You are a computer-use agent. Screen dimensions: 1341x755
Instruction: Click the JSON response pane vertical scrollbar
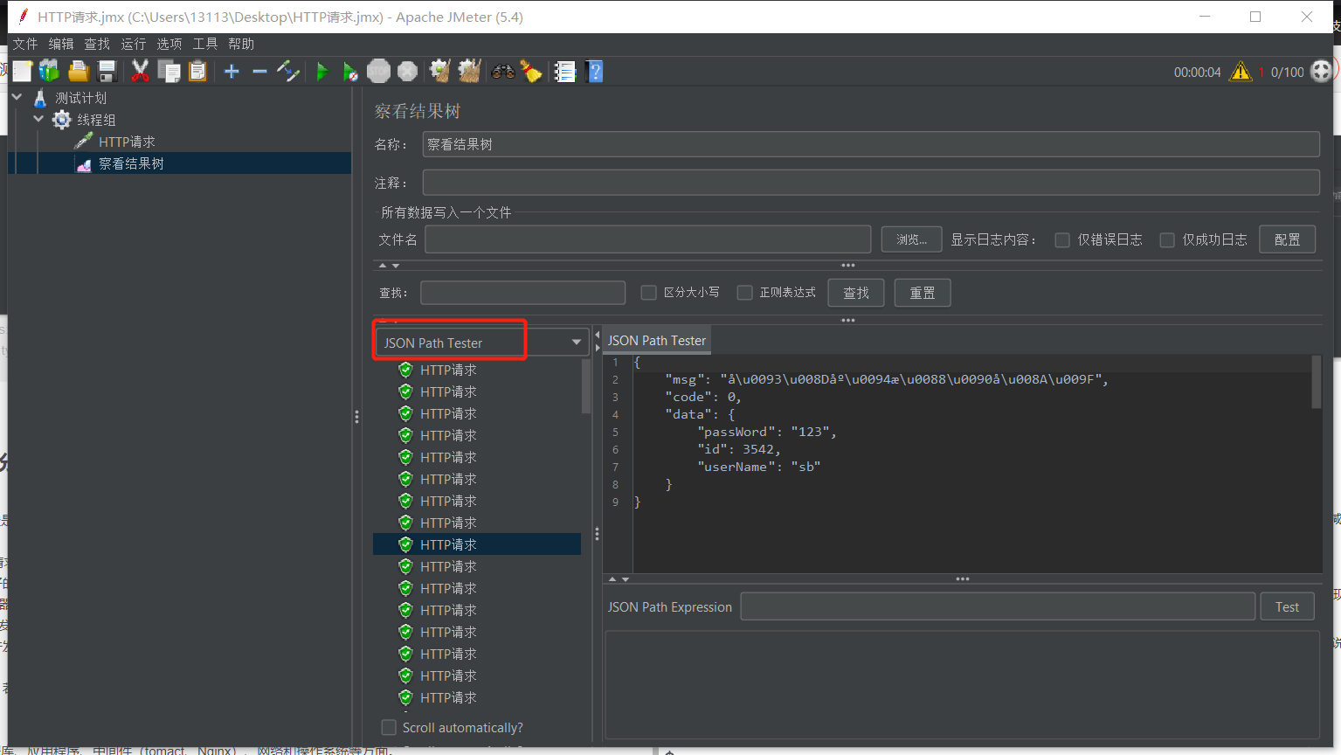[1316, 381]
